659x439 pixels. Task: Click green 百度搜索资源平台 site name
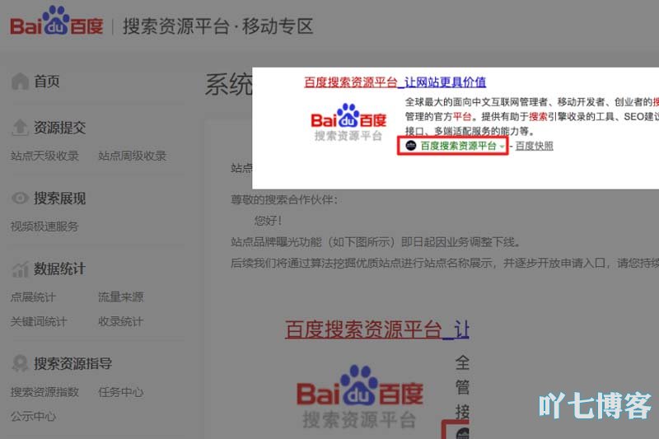point(458,146)
